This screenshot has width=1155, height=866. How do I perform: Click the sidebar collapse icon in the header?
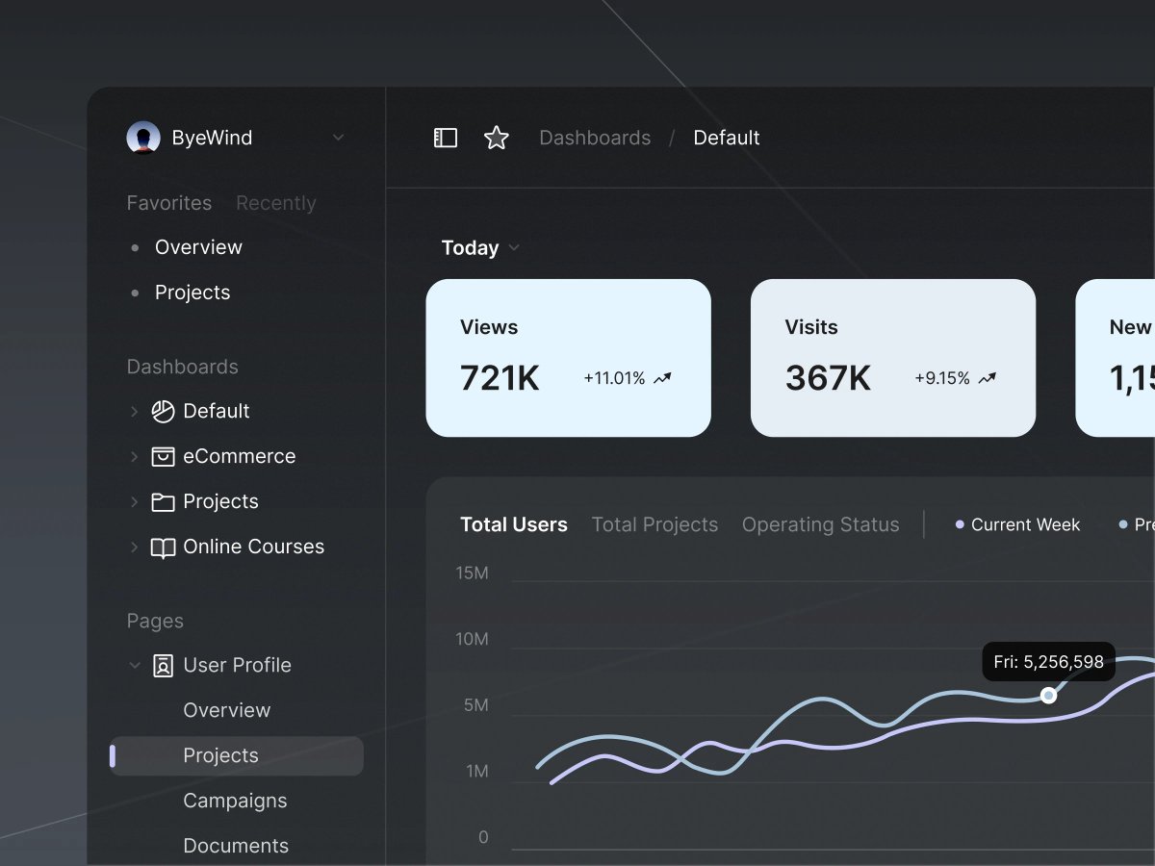pyautogui.click(x=445, y=138)
